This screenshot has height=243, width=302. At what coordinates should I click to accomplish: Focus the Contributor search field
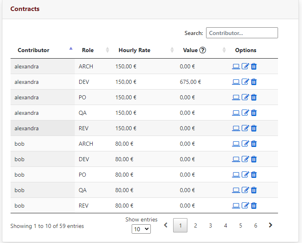coord(242,33)
